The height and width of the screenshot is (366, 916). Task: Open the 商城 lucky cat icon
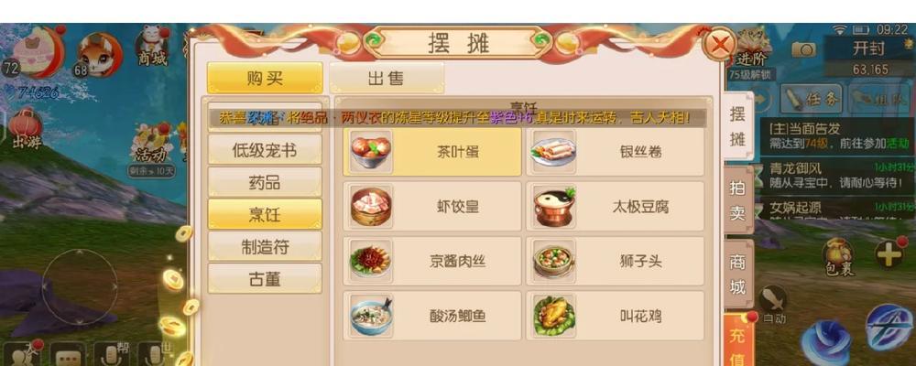point(152,47)
